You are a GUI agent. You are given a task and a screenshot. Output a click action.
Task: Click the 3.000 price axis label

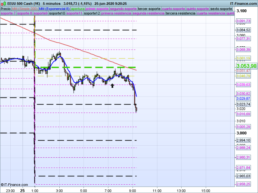tap(241, 133)
